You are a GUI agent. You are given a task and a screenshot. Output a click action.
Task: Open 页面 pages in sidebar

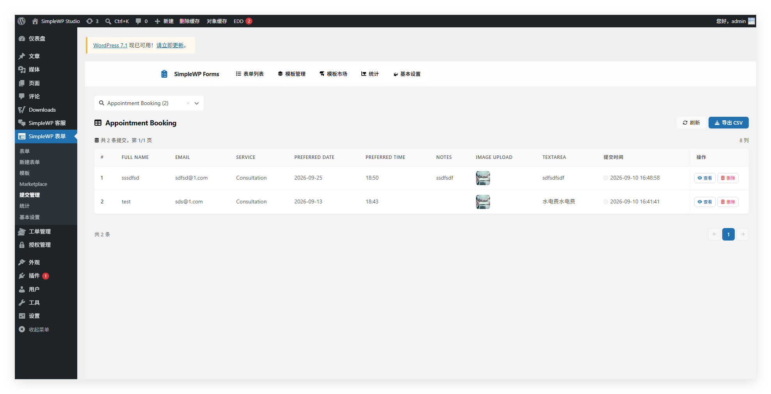pyautogui.click(x=46, y=83)
